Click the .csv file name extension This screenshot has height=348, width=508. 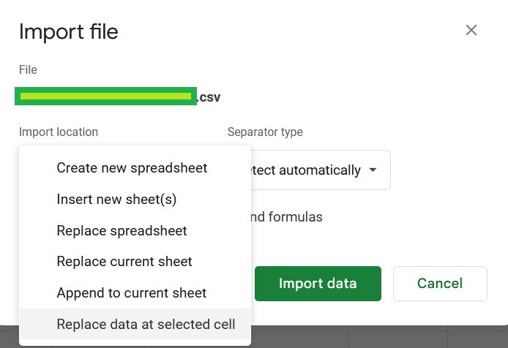coord(209,97)
